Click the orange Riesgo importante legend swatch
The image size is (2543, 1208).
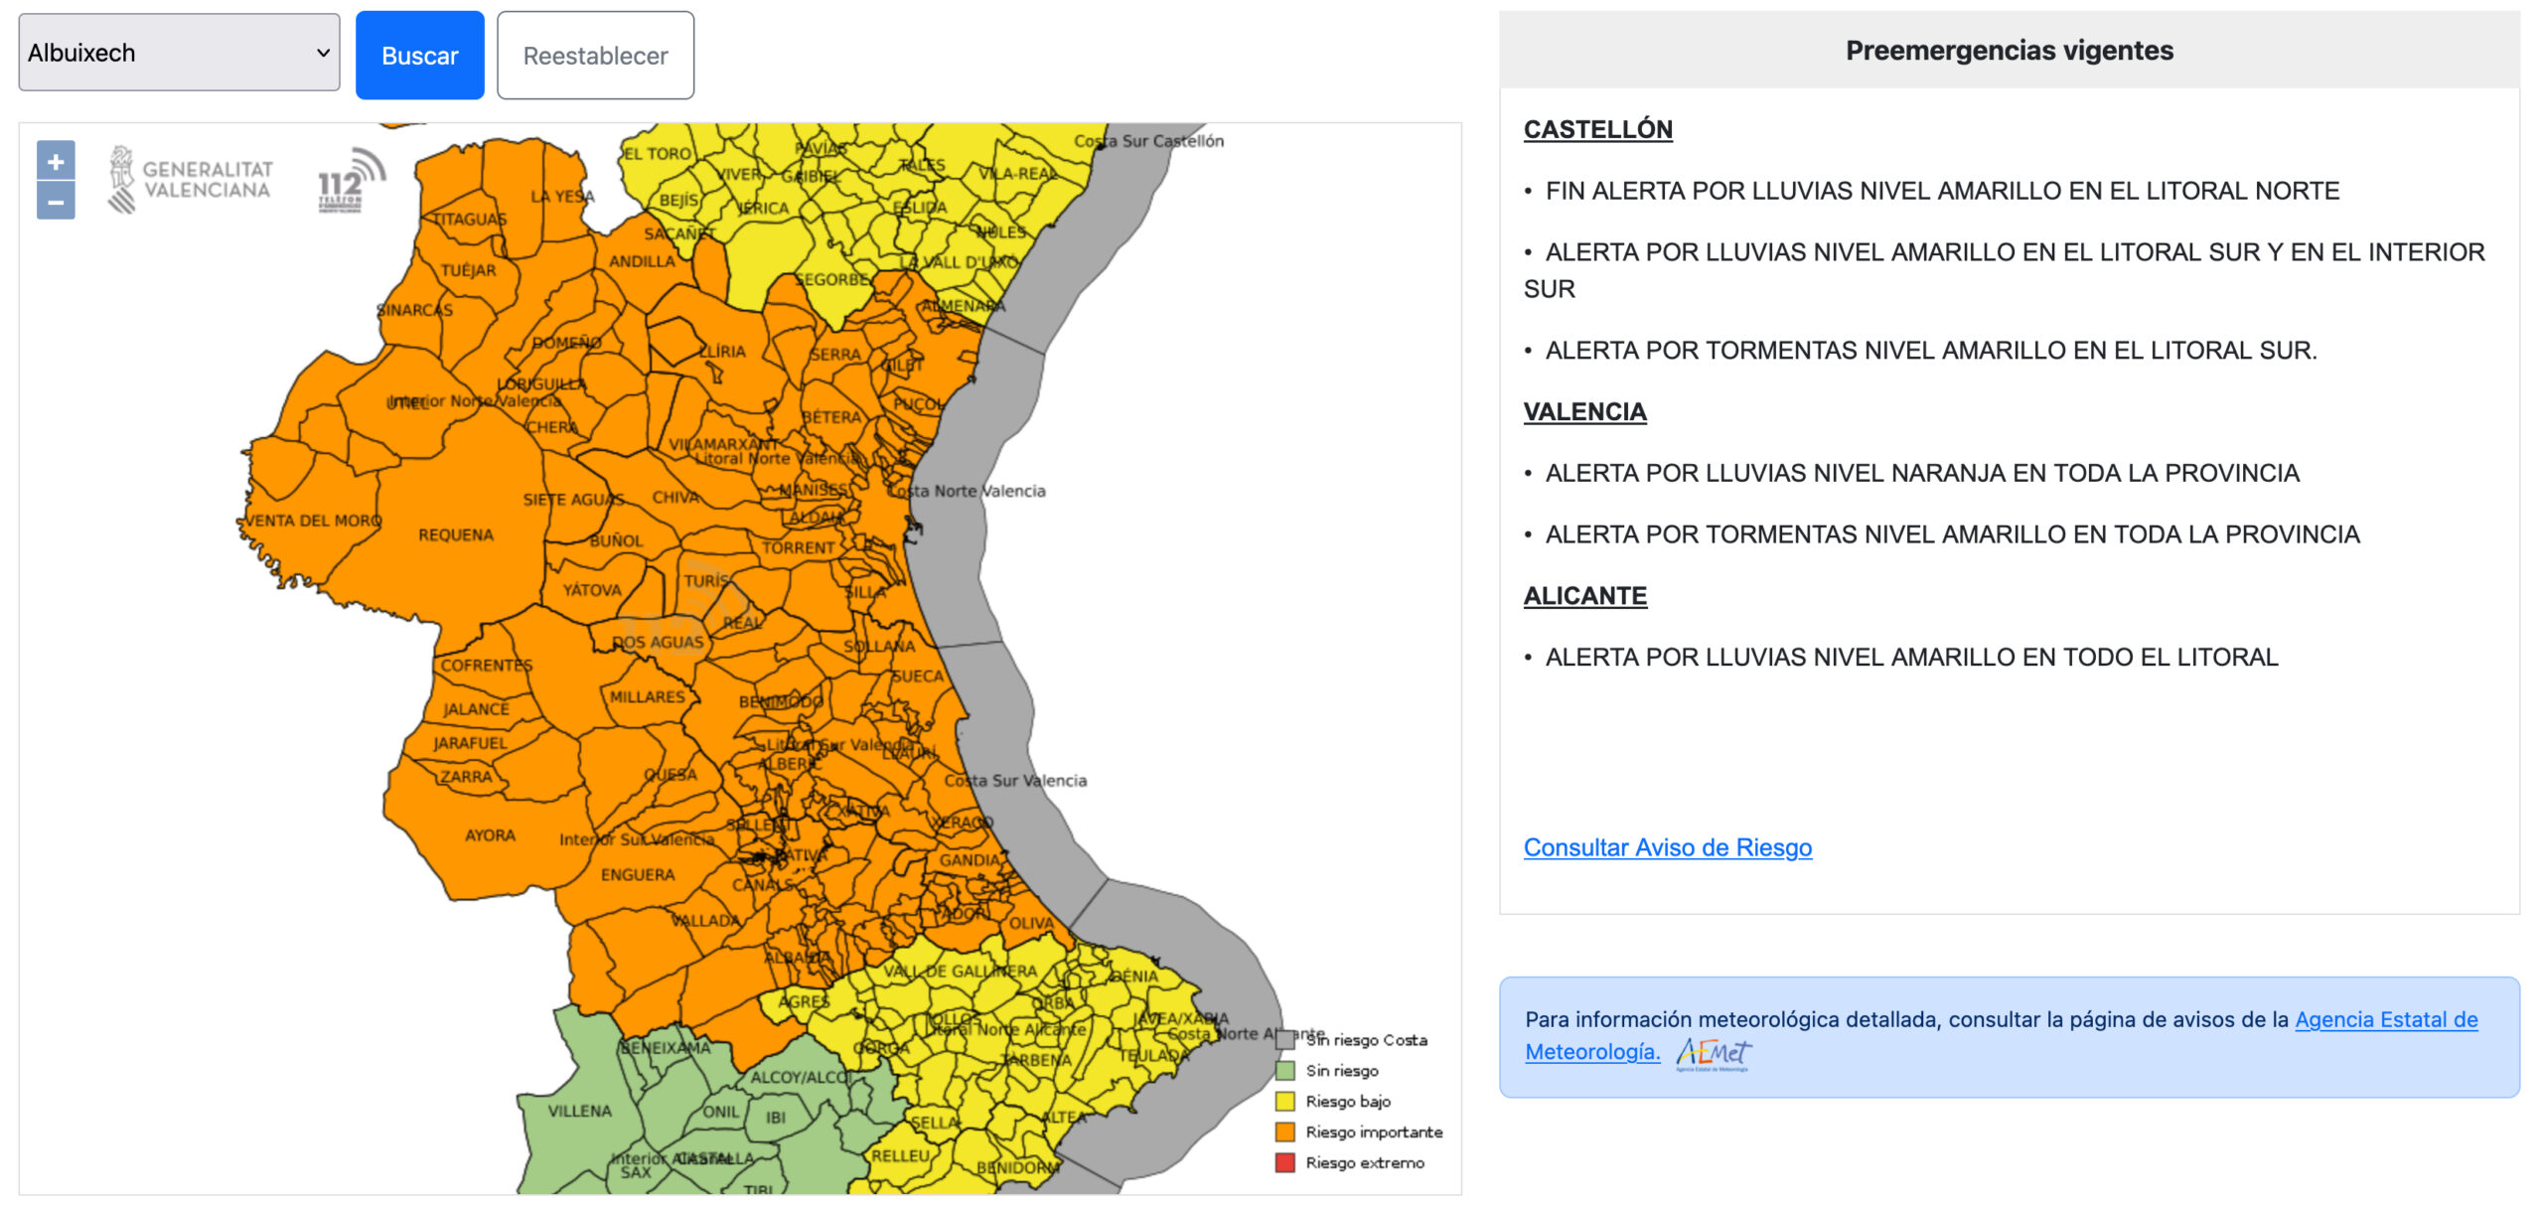(x=1284, y=1132)
